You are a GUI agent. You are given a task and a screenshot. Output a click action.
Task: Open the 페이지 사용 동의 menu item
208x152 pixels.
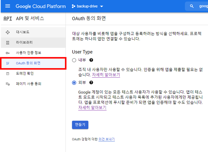[x=33, y=84]
